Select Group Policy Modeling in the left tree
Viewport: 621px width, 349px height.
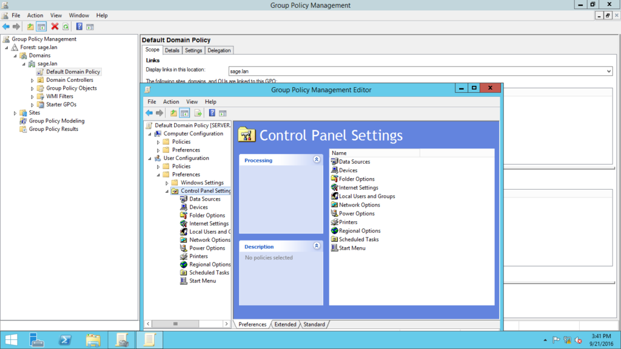[x=56, y=121]
